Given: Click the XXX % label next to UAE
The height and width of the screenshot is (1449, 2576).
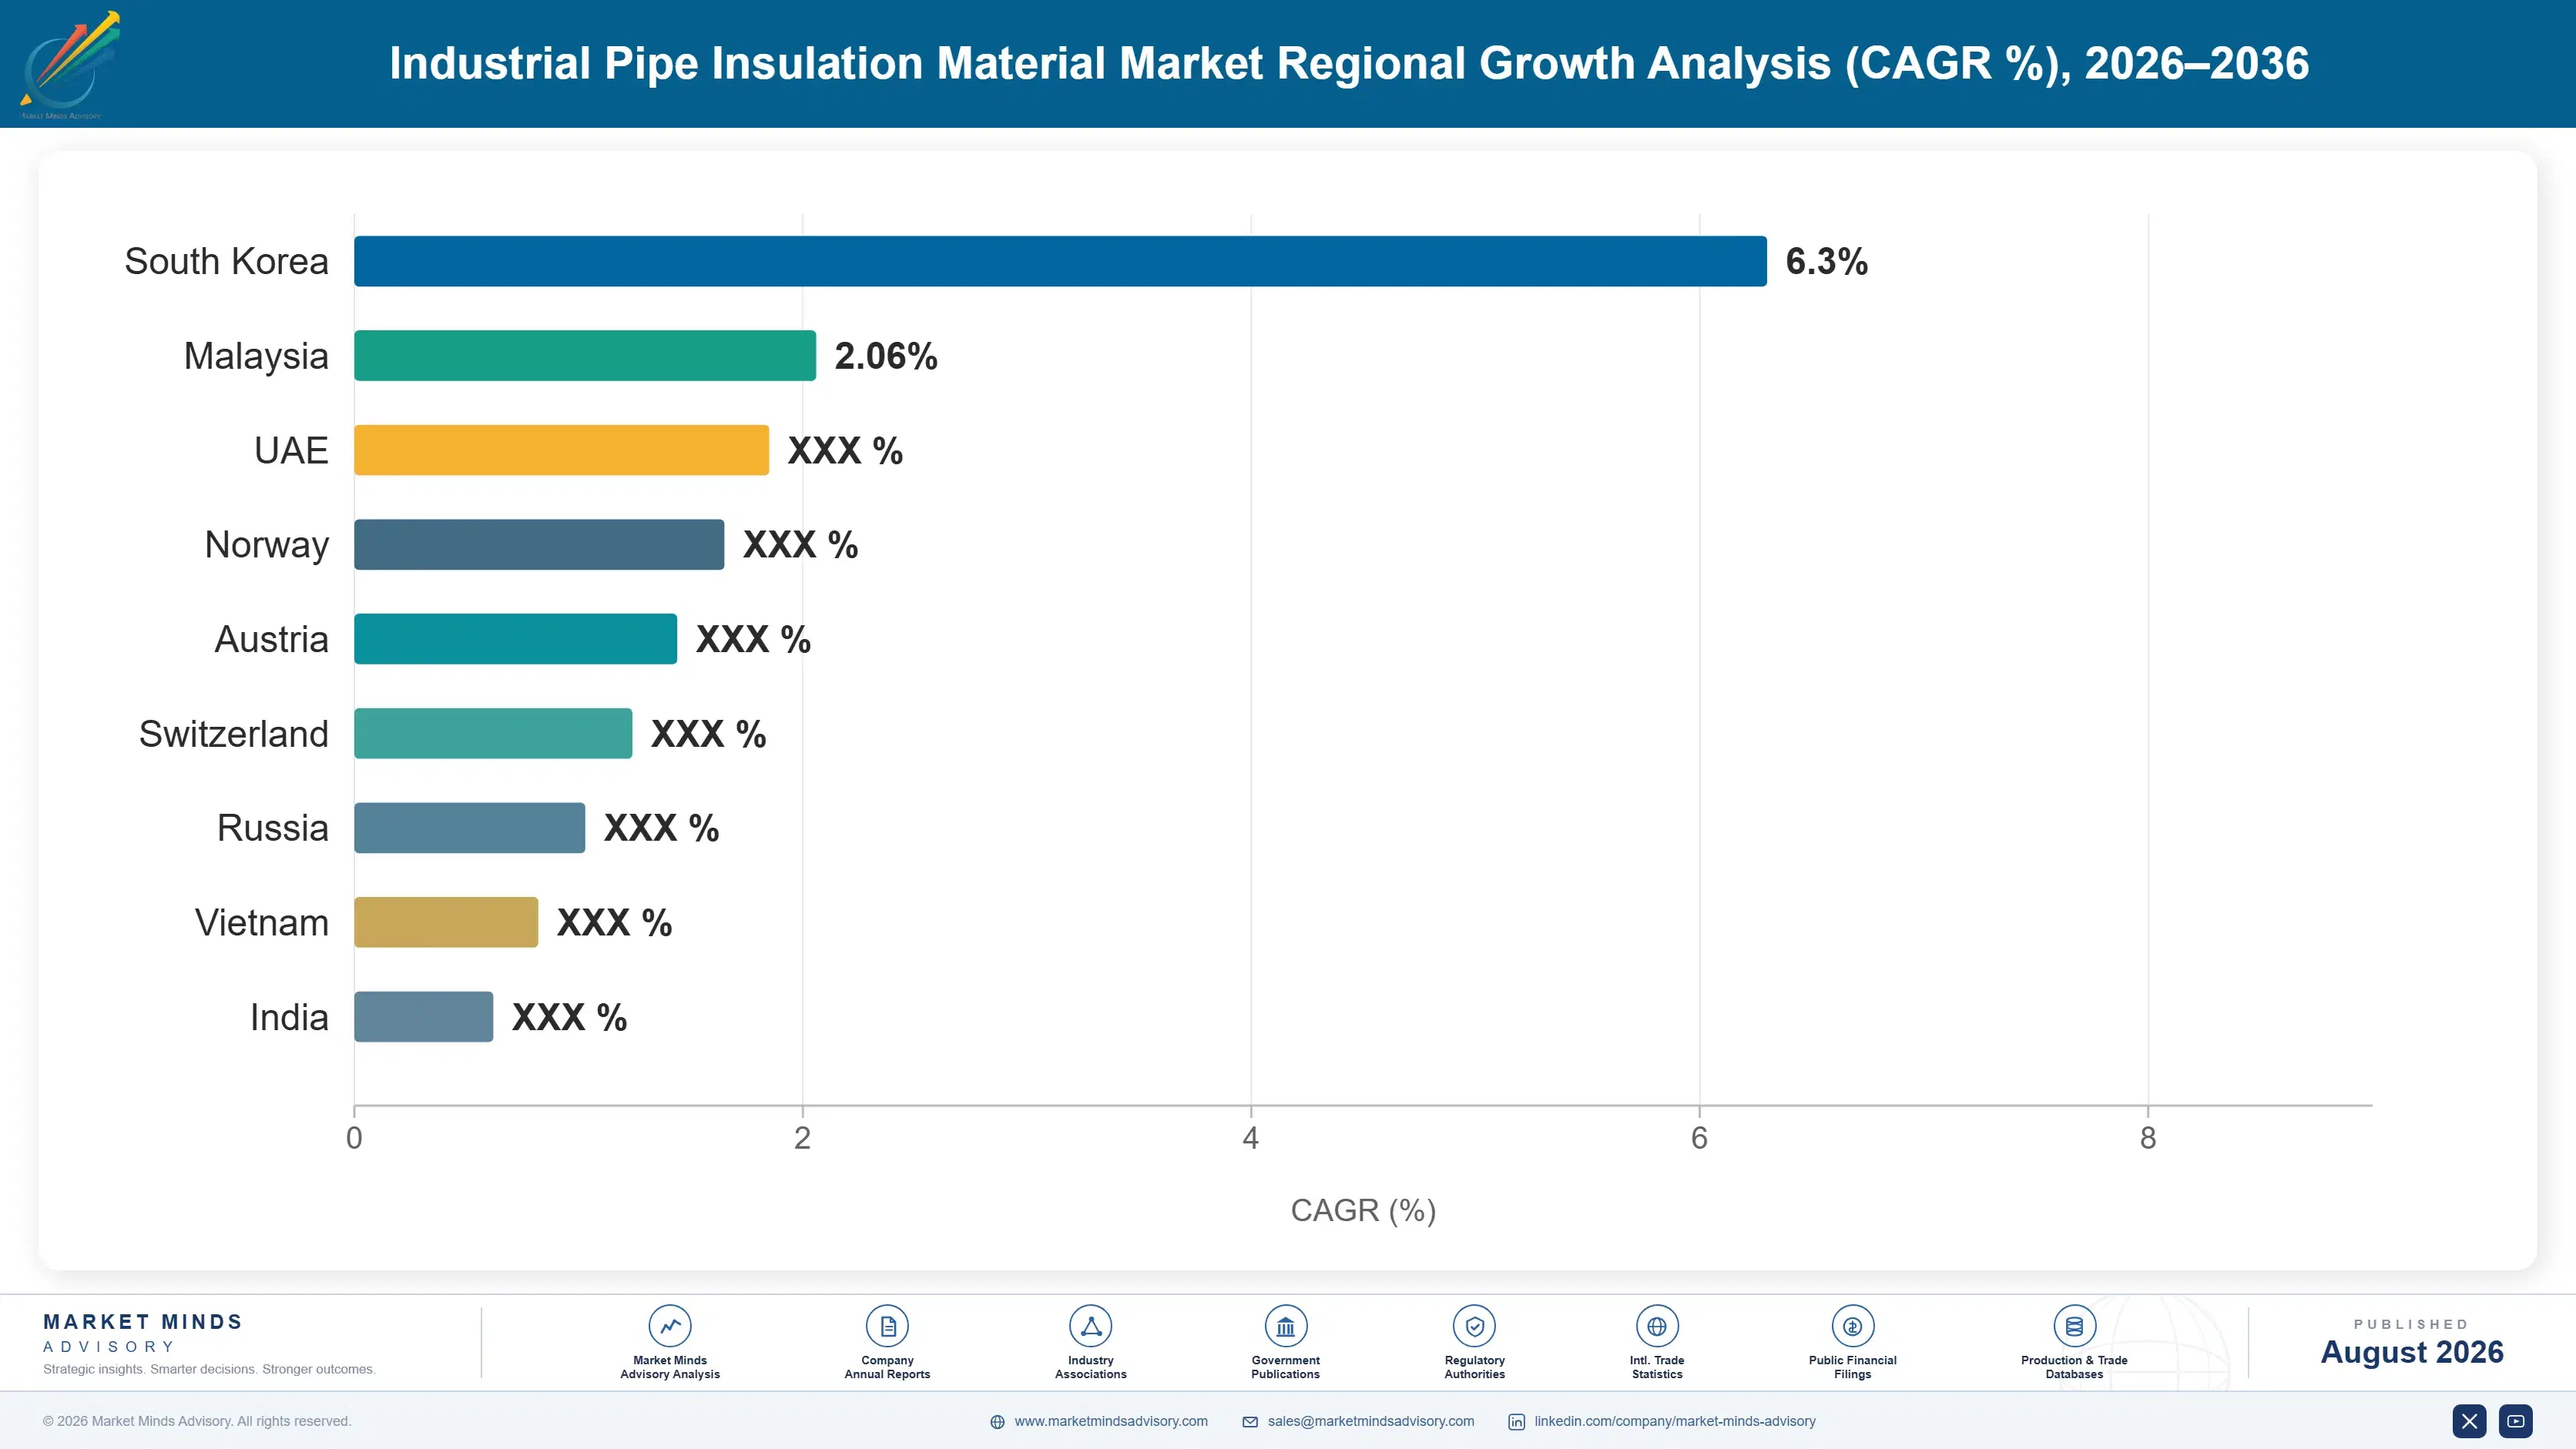Looking at the screenshot, I should (845, 450).
